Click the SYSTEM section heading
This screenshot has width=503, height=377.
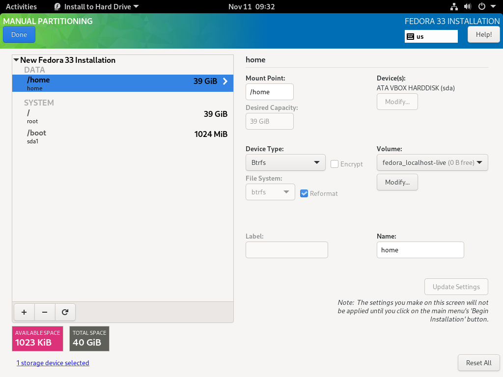39,103
